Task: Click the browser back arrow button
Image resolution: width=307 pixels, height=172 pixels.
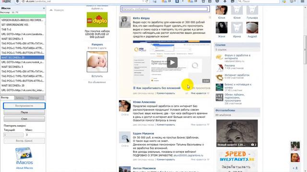Action: click(17, 1)
